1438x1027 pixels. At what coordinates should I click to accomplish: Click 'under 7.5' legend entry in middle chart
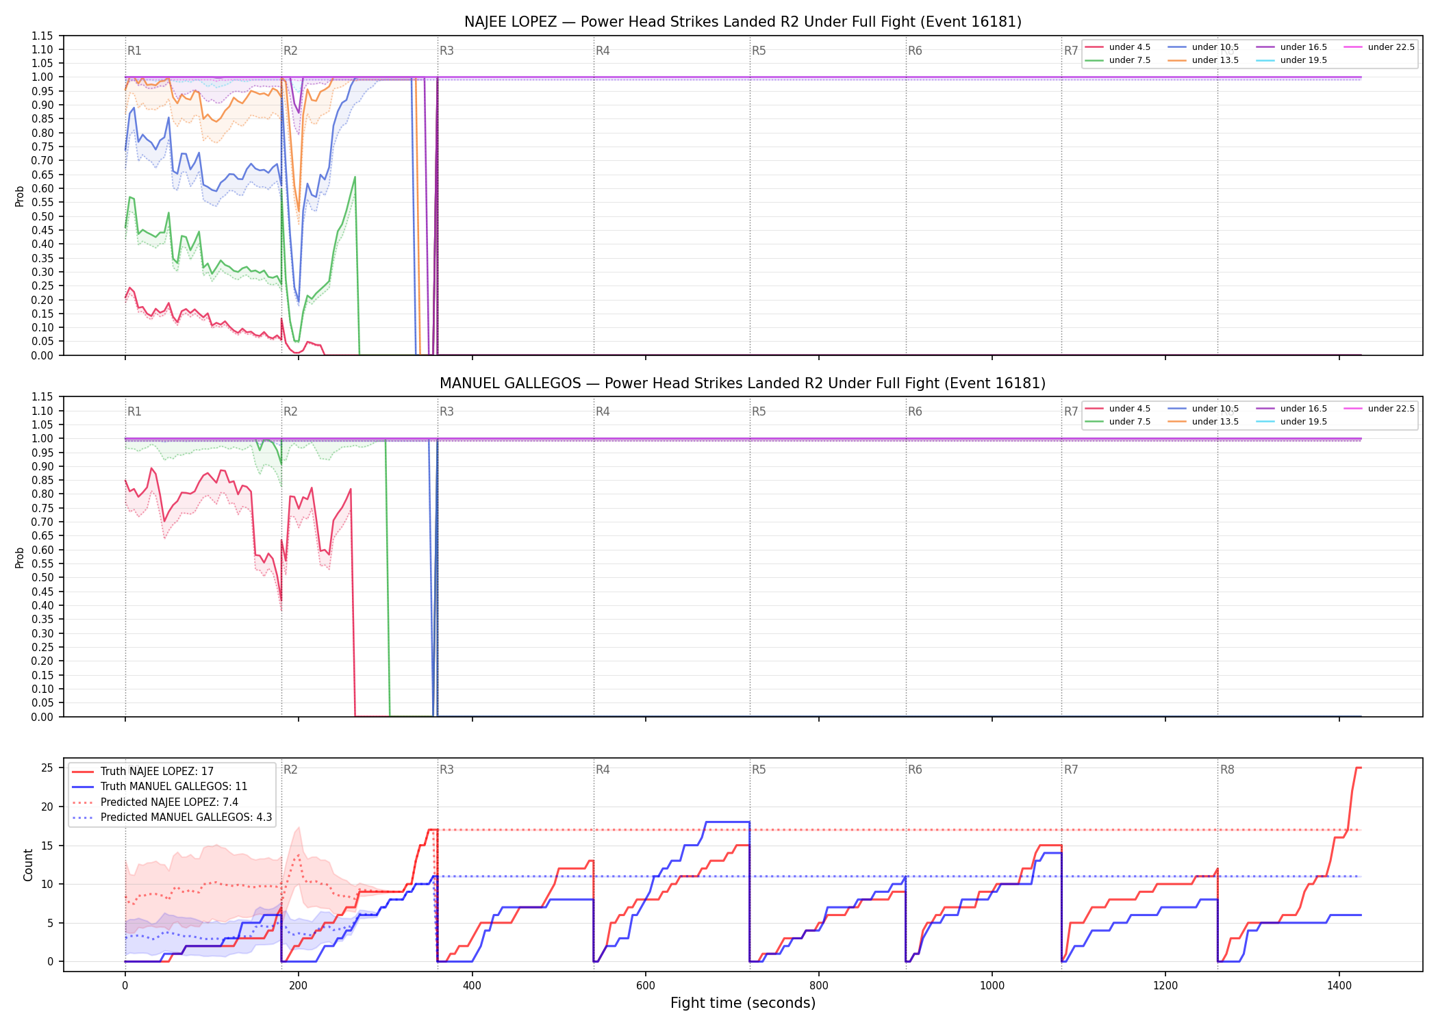click(x=1118, y=422)
